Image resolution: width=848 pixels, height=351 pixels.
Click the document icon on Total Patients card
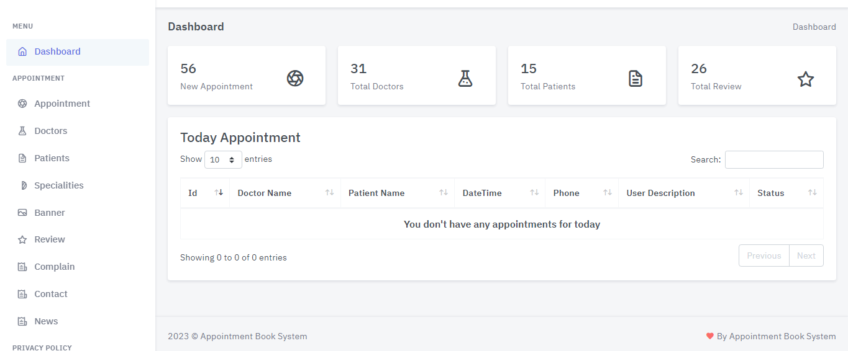pyautogui.click(x=635, y=78)
